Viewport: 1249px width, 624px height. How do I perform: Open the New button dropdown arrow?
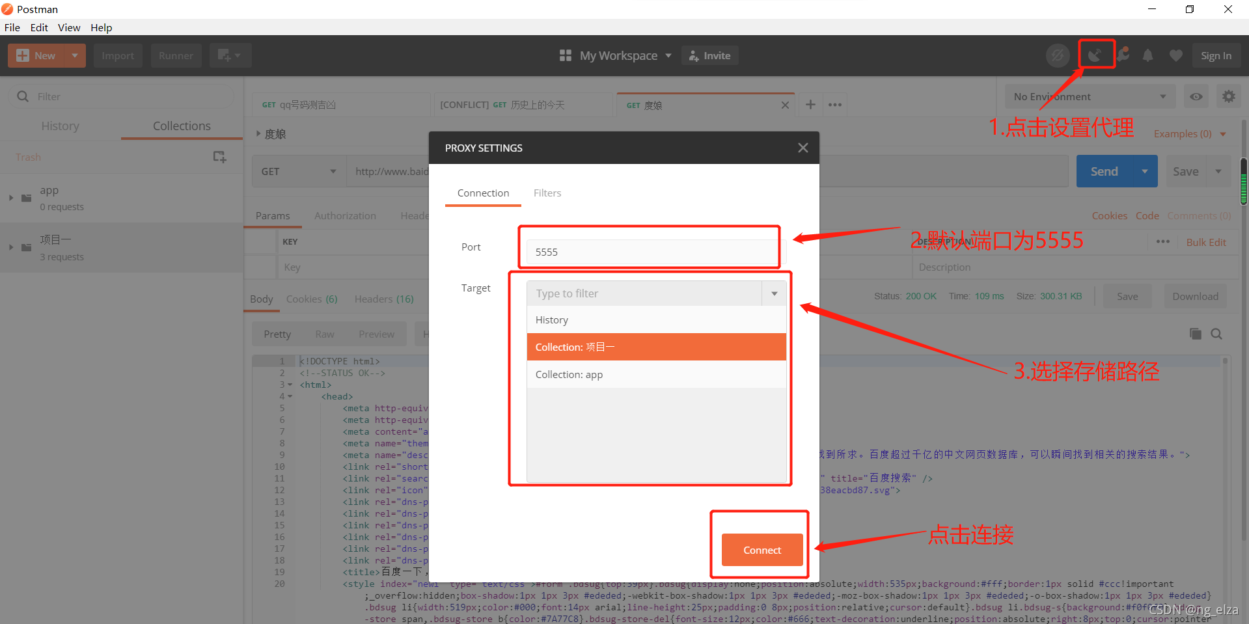75,55
